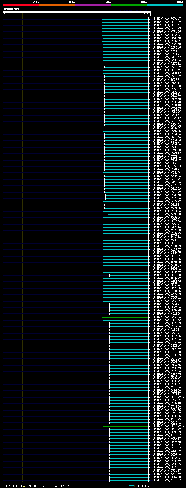This screenshot has width=186, height=488.
Task: Select the BP080703 query name label
Action: (11, 9)
